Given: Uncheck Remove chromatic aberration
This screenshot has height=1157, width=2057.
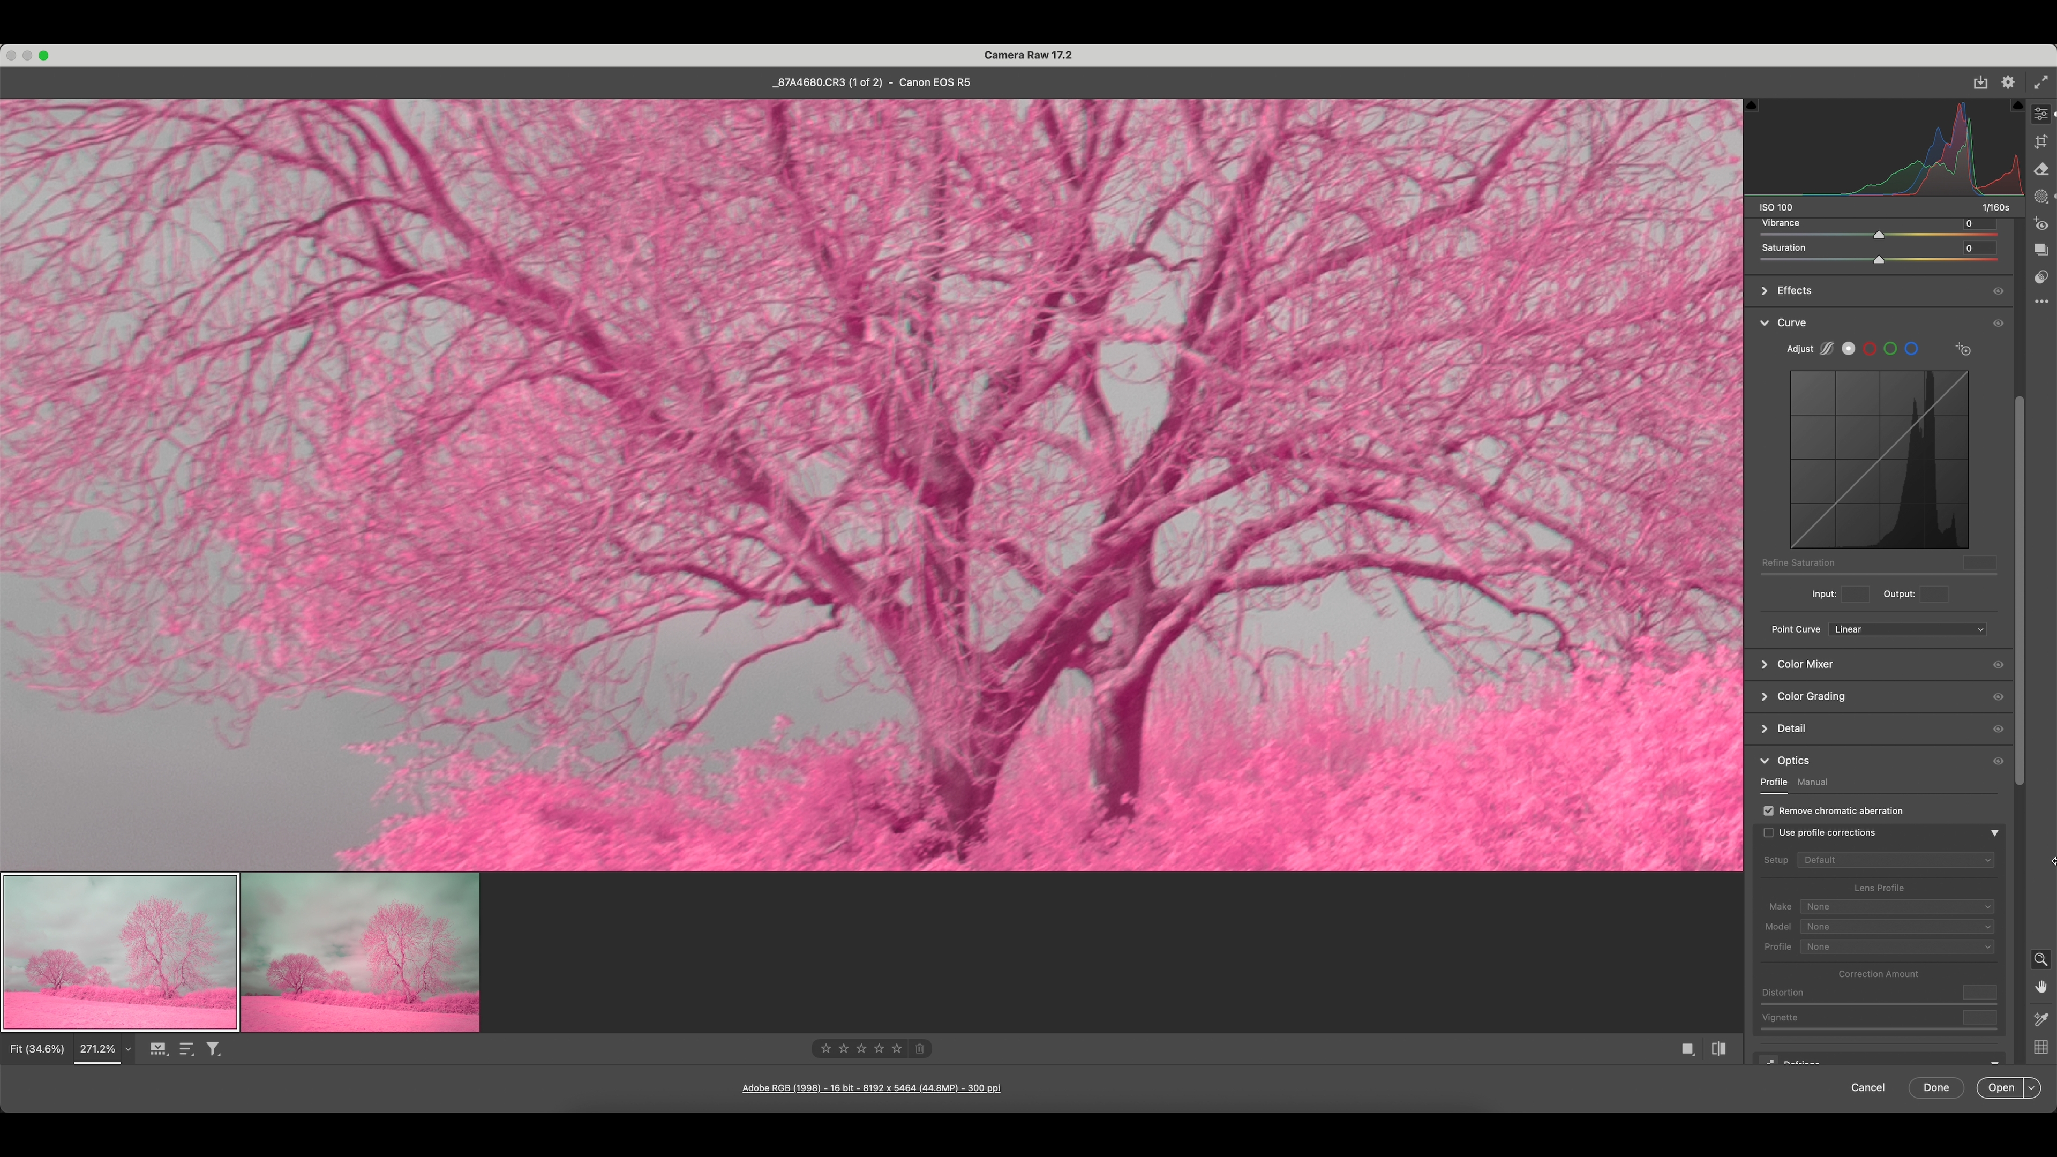Looking at the screenshot, I should [1769, 812].
